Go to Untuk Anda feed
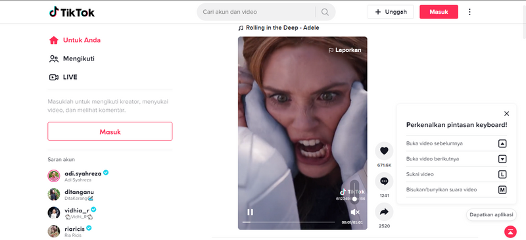The width and height of the screenshot is (526, 240). (x=75, y=40)
